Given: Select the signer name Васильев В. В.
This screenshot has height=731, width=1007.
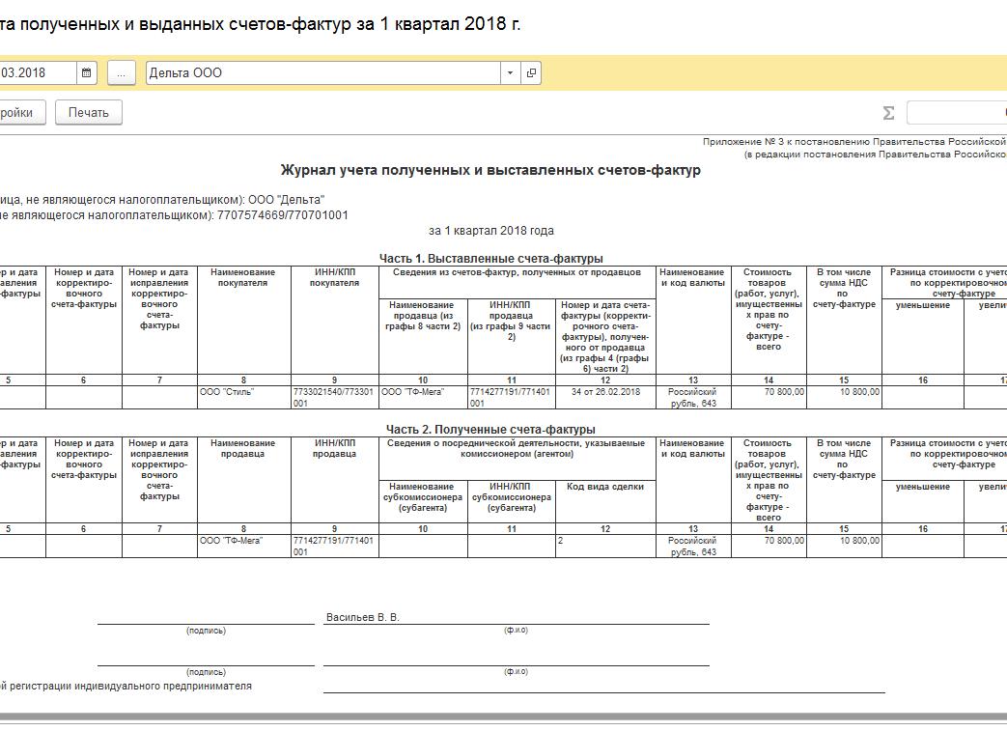Looking at the screenshot, I should click(x=363, y=617).
